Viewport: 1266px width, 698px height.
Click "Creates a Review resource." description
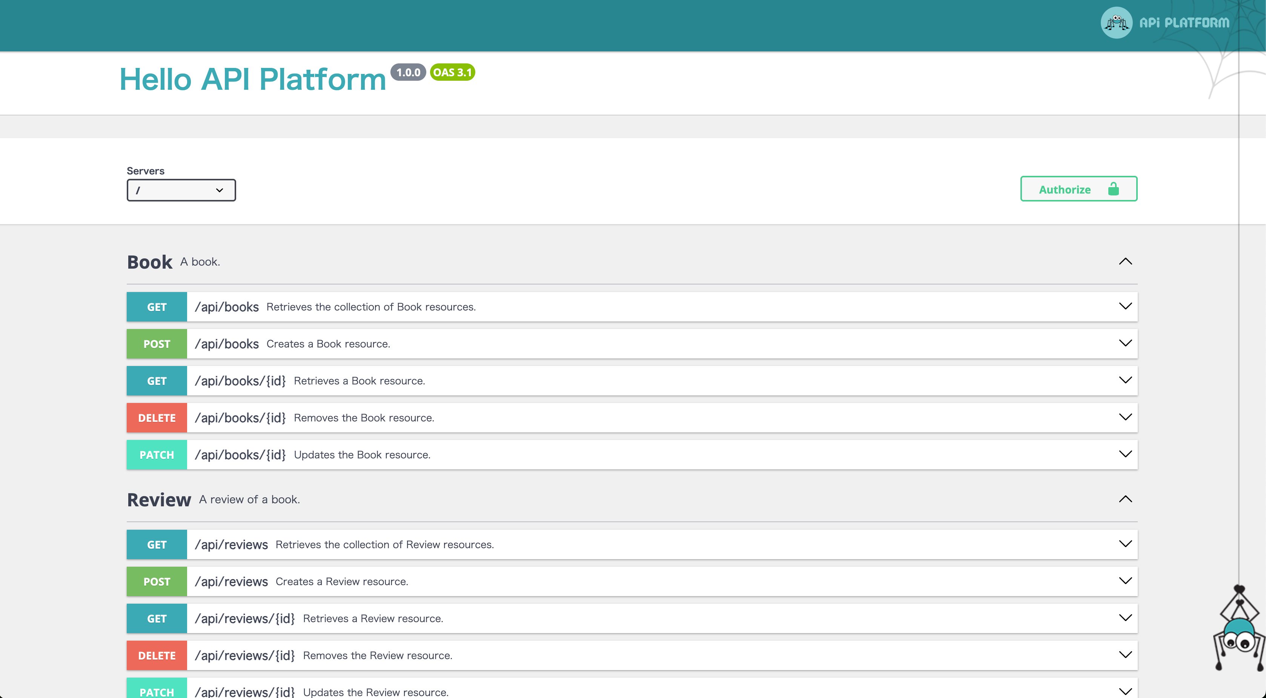click(x=342, y=581)
